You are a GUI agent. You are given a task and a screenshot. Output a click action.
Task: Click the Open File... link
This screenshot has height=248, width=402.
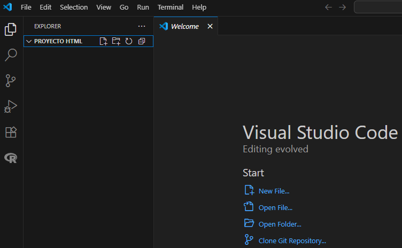(275, 208)
